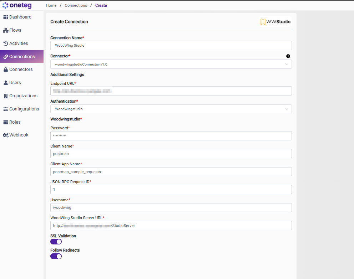
Task: Click the Follow Redirects label
Action: pos(65,250)
